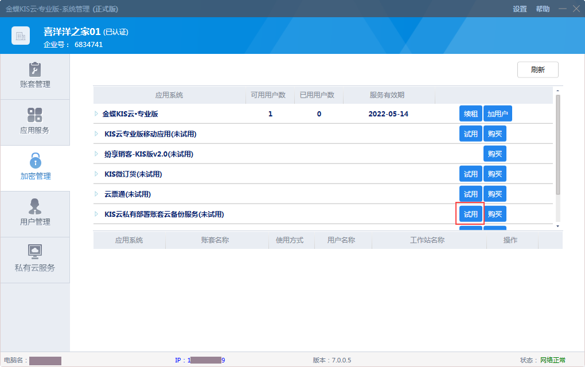Click 服务有效期 column header
The width and height of the screenshot is (585, 367).
(387, 95)
